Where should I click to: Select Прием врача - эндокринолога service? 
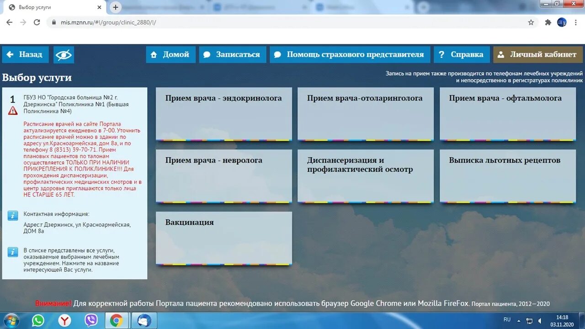(x=224, y=114)
